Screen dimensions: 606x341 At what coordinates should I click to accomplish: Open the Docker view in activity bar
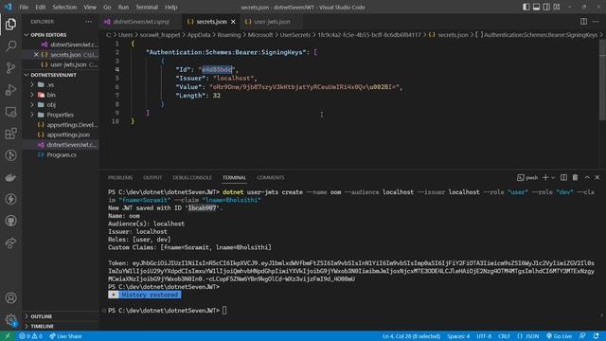pyautogui.click(x=10, y=177)
